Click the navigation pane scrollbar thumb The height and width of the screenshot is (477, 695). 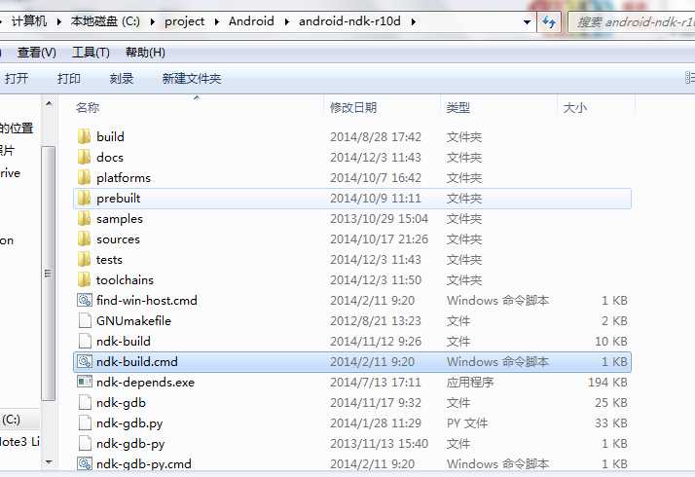[49, 274]
